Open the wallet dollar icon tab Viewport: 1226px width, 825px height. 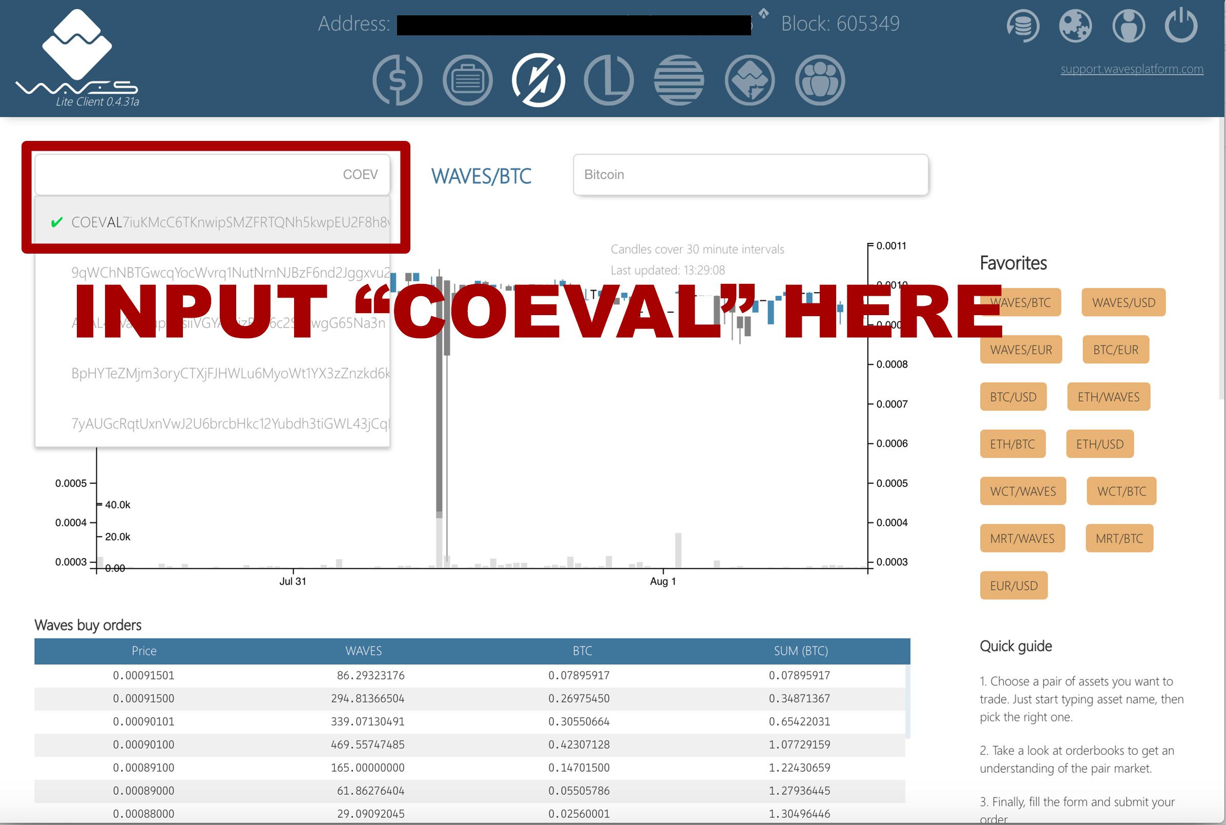pyautogui.click(x=397, y=80)
